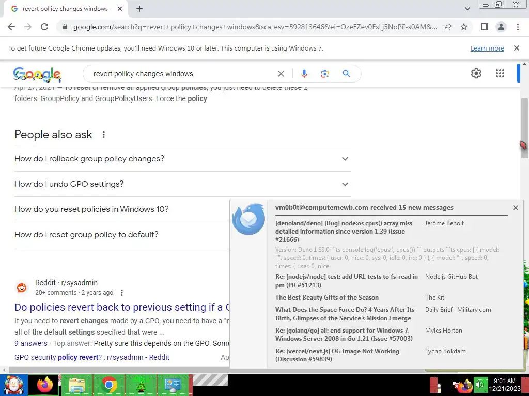Open Google quick settings gear
Image resolution: width=529 pixels, height=396 pixels.
click(x=476, y=73)
